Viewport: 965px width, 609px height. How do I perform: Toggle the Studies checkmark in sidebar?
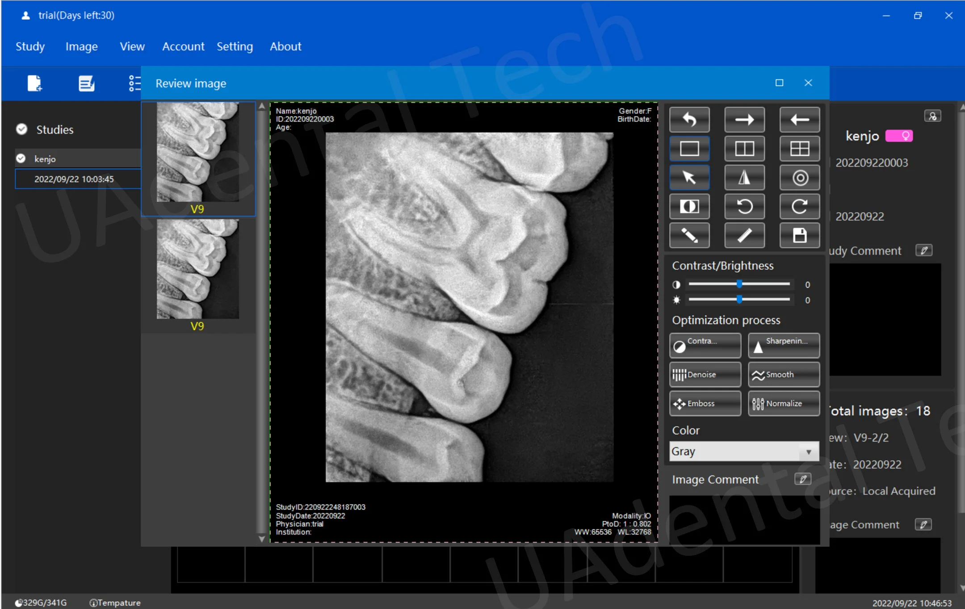point(21,129)
